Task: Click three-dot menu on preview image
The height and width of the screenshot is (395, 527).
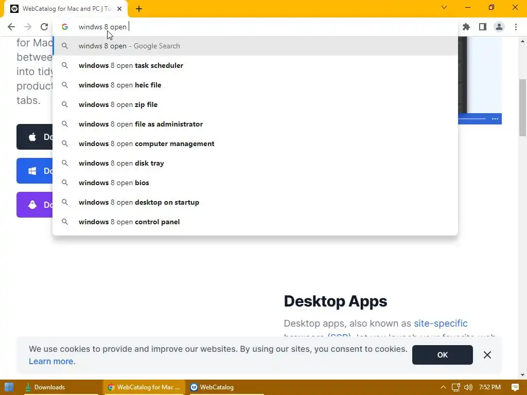Action: (x=495, y=119)
